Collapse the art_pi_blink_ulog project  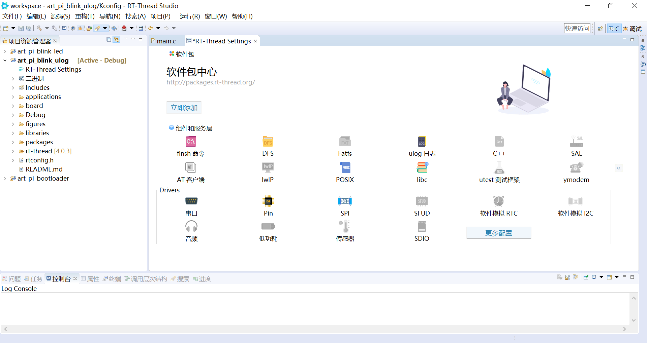click(5, 61)
